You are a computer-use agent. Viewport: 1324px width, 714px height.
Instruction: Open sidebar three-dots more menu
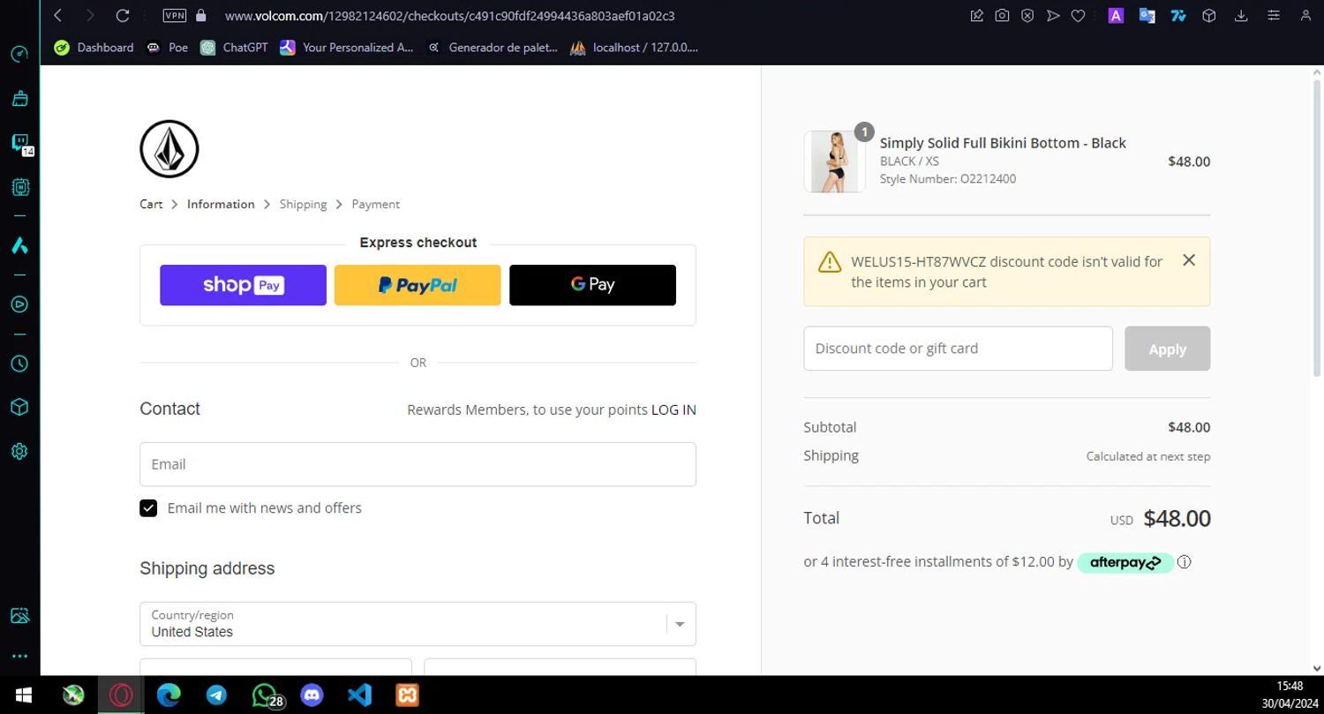pos(19,656)
